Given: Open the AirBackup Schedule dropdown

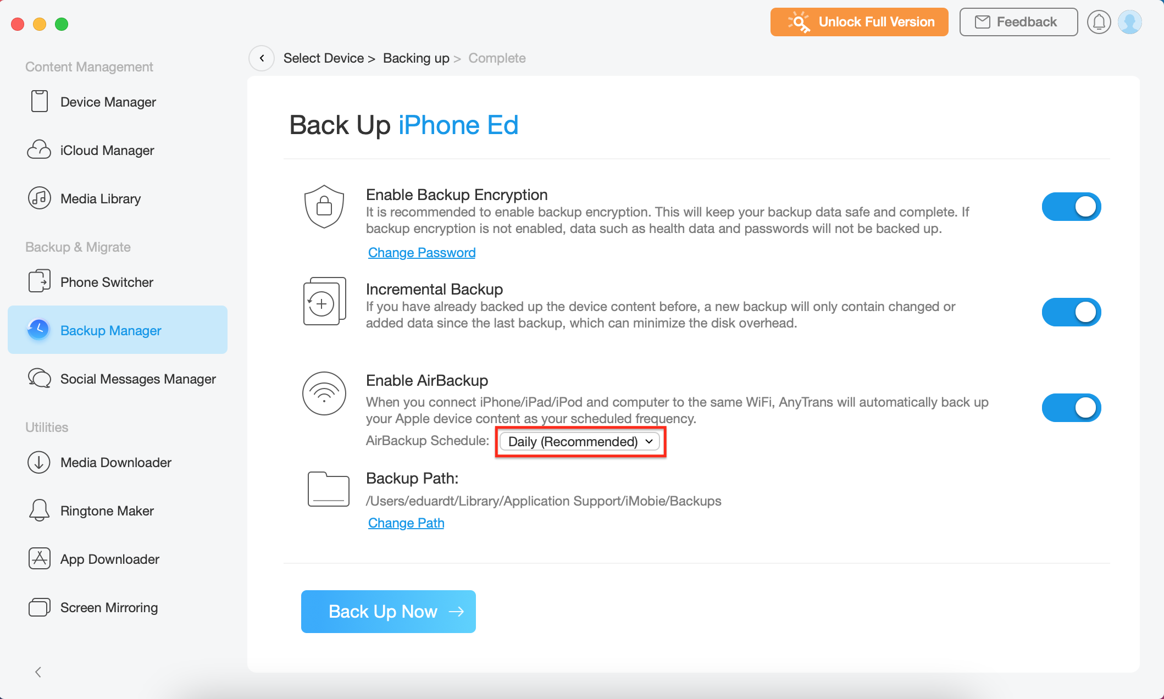Looking at the screenshot, I should [580, 442].
